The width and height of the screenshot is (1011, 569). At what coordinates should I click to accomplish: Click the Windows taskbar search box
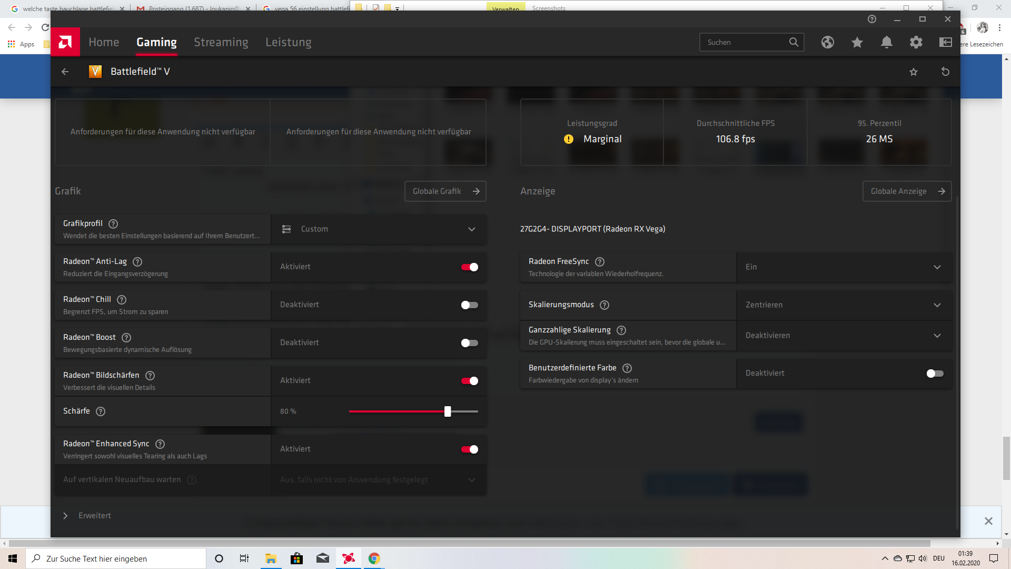click(x=116, y=558)
